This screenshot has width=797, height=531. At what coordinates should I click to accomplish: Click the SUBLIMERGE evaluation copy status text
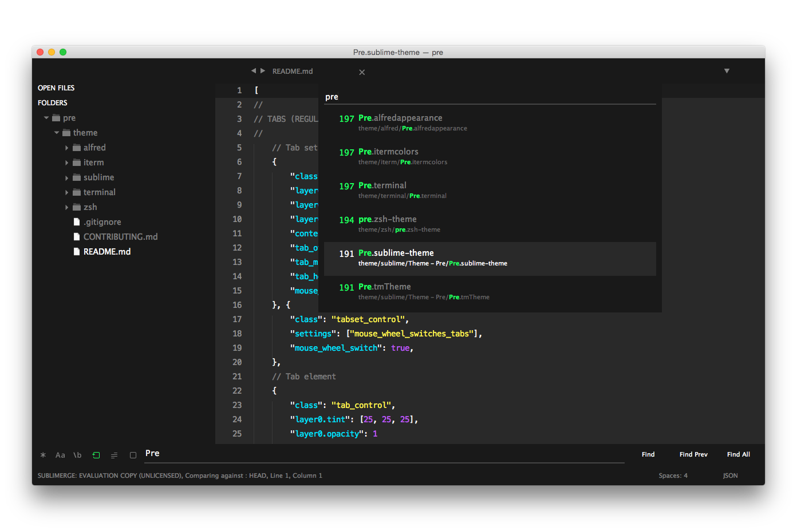pyautogui.click(x=180, y=475)
